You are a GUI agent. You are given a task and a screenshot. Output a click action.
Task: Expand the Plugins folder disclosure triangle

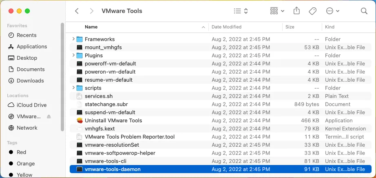tap(73, 56)
